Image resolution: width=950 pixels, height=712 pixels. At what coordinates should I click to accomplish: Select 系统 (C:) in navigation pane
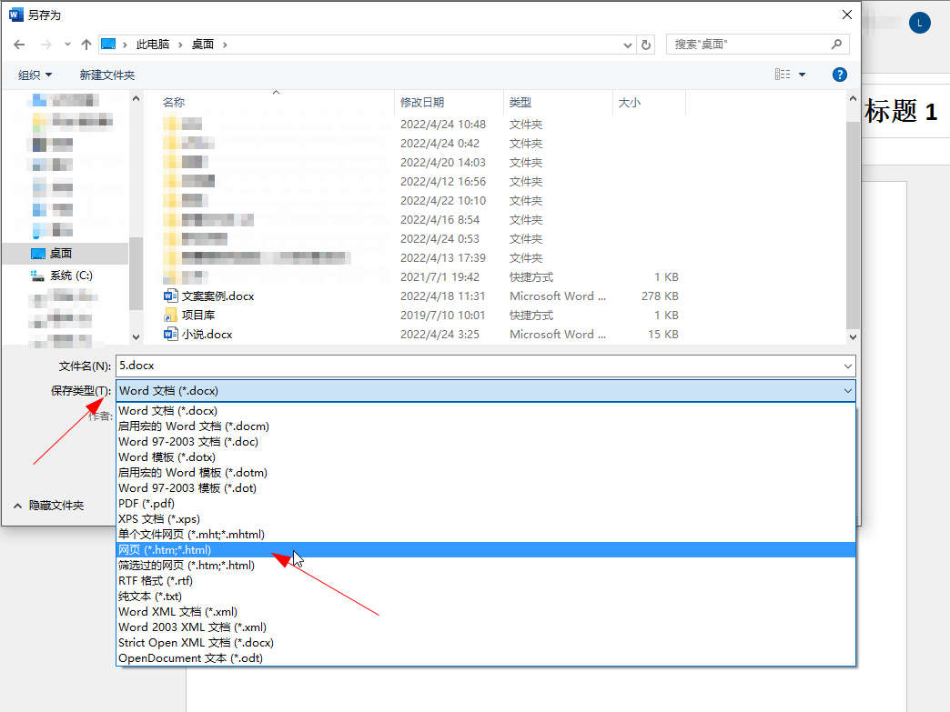(66, 276)
